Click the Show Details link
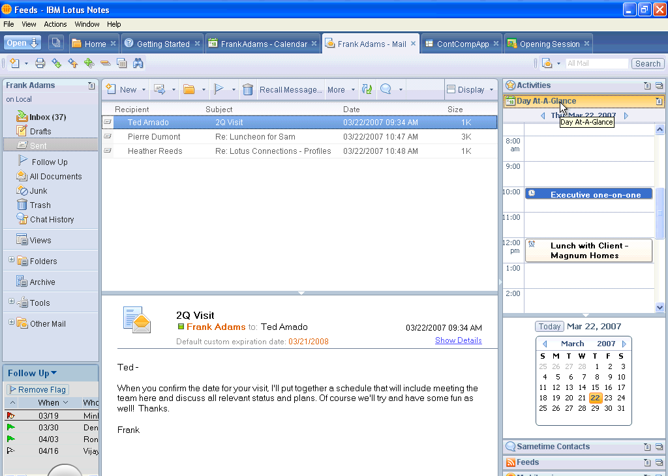The height and width of the screenshot is (476, 668). pyautogui.click(x=458, y=340)
